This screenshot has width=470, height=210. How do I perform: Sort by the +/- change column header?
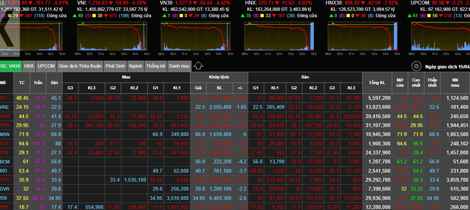(x=240, y=88)
